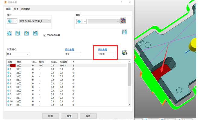
Task: Click the acquire components cylinder icon
Action: [x=18, y=33]
